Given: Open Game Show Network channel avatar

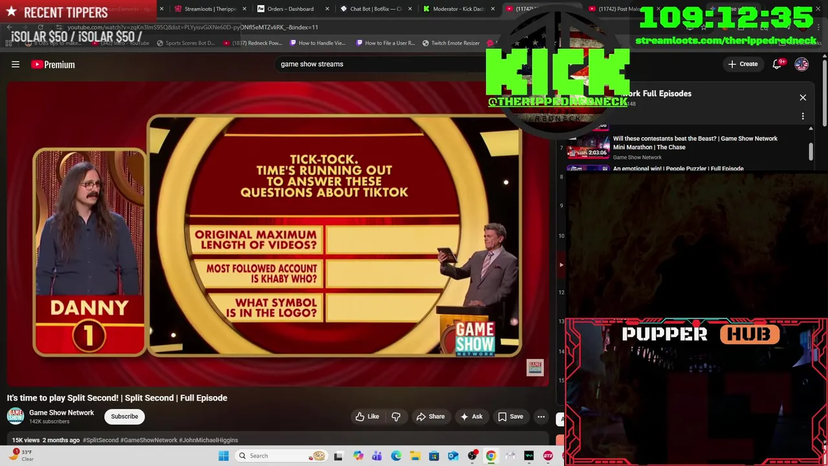Looking at the screenshot, I should tap(16, 416).
